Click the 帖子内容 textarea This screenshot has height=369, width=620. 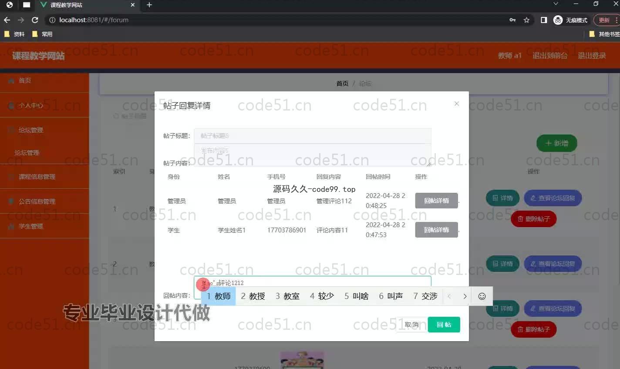(312, 155)
